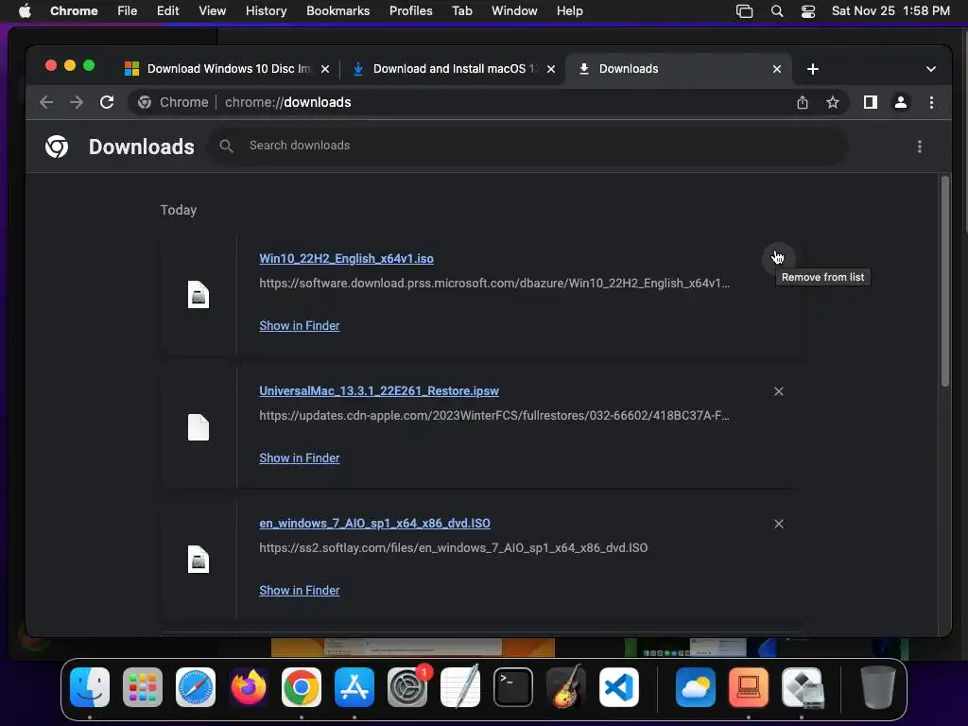Viewport: 968px width, 726px height.
Task: Open the Trash in the Dock
Action: [878, 687]
